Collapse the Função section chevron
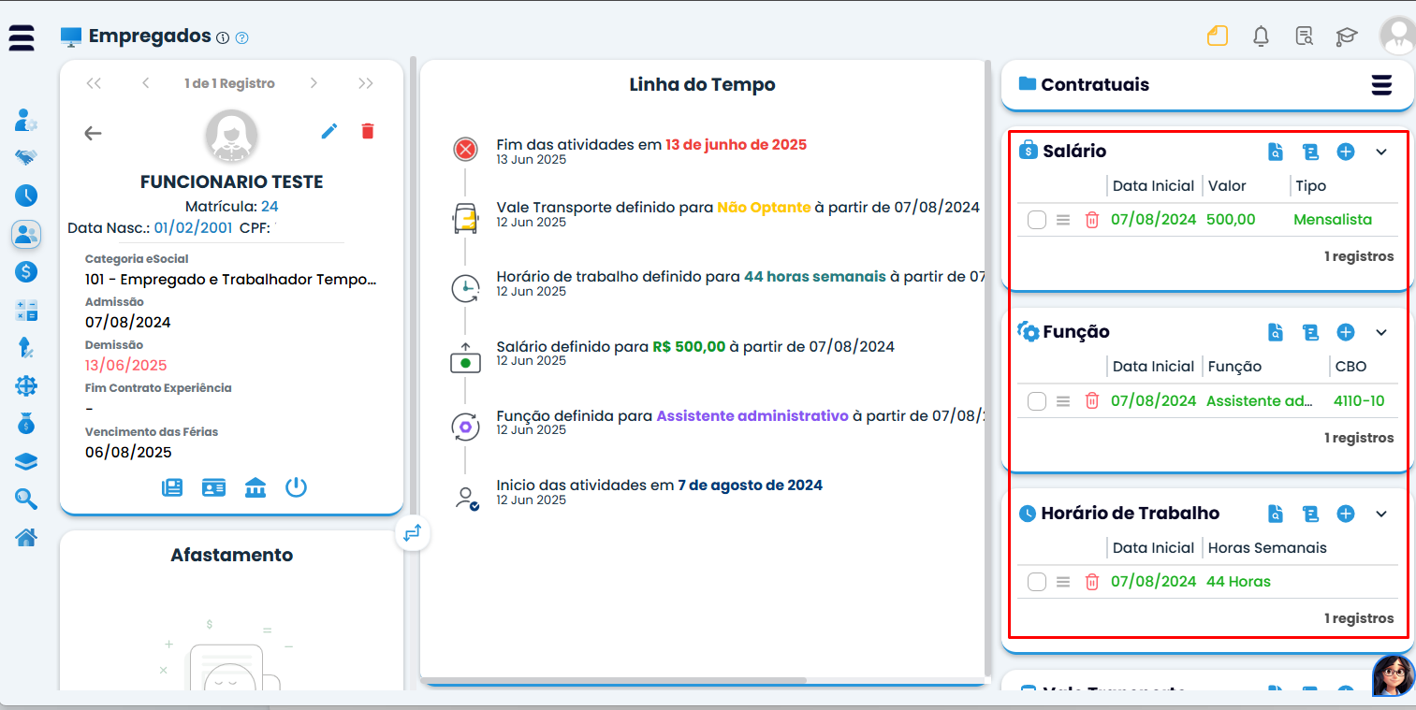This screenshot has width=1416, height=710. coord(1381,332)
